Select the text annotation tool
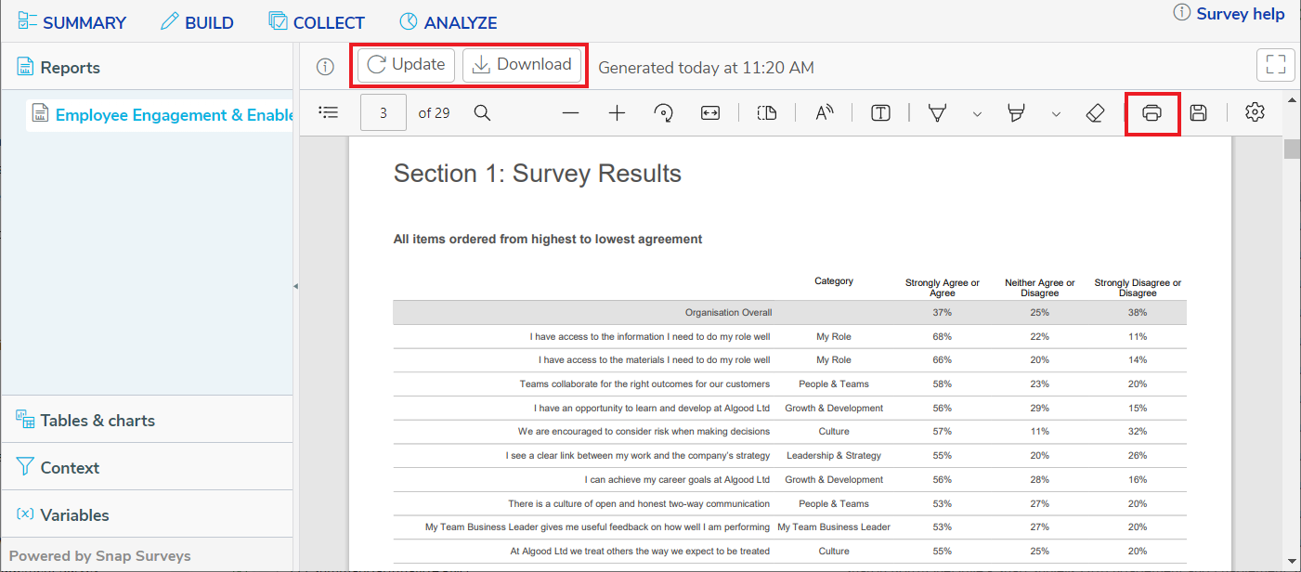1301x572 pixels. click(879, 111)
